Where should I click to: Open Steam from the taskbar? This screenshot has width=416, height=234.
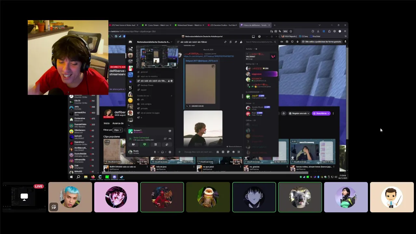tap(122, 177)
